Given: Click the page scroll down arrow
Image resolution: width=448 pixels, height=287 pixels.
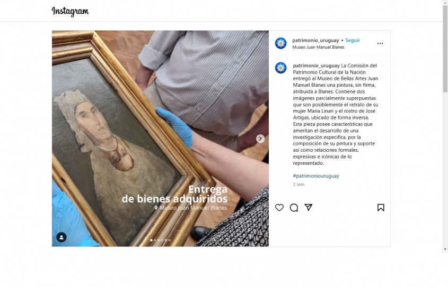Looking at the screenshot, I should (x=445, y=249).
